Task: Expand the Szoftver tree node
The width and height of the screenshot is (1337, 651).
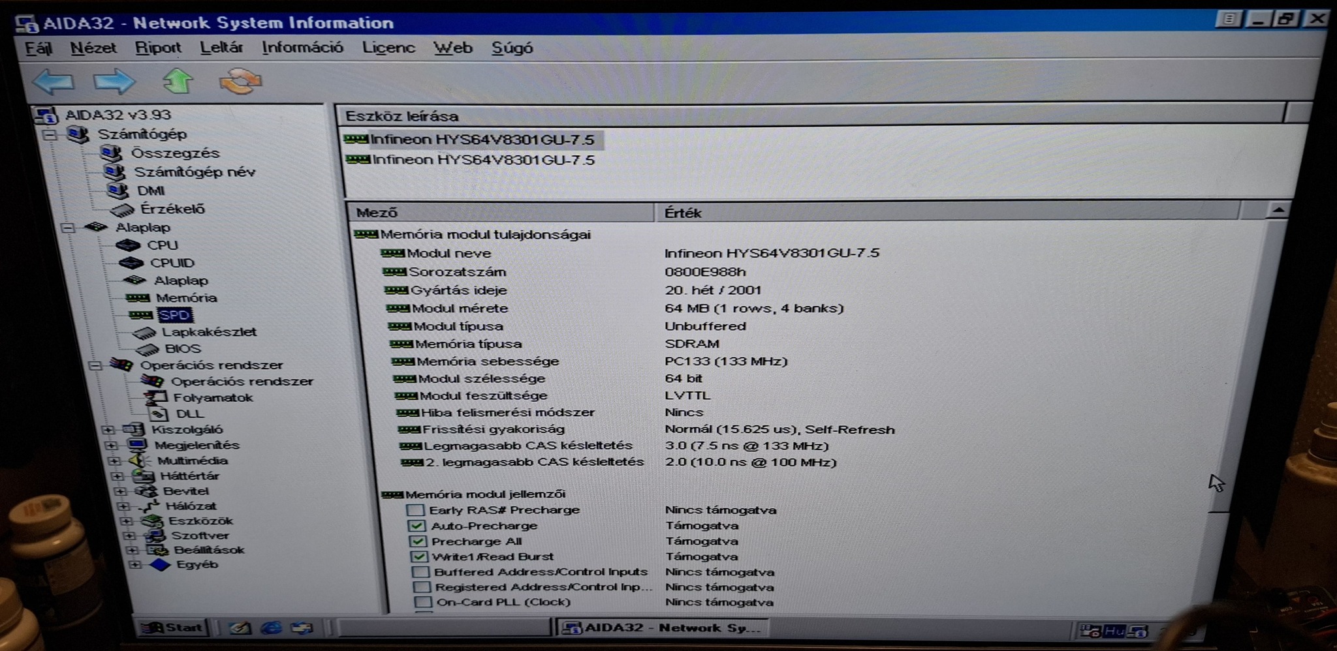Action: [129, 536]
